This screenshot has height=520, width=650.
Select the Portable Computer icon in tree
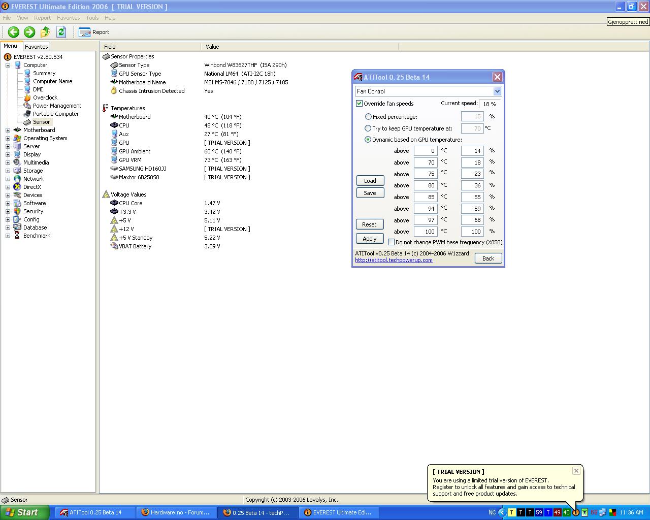coord(27,114)
